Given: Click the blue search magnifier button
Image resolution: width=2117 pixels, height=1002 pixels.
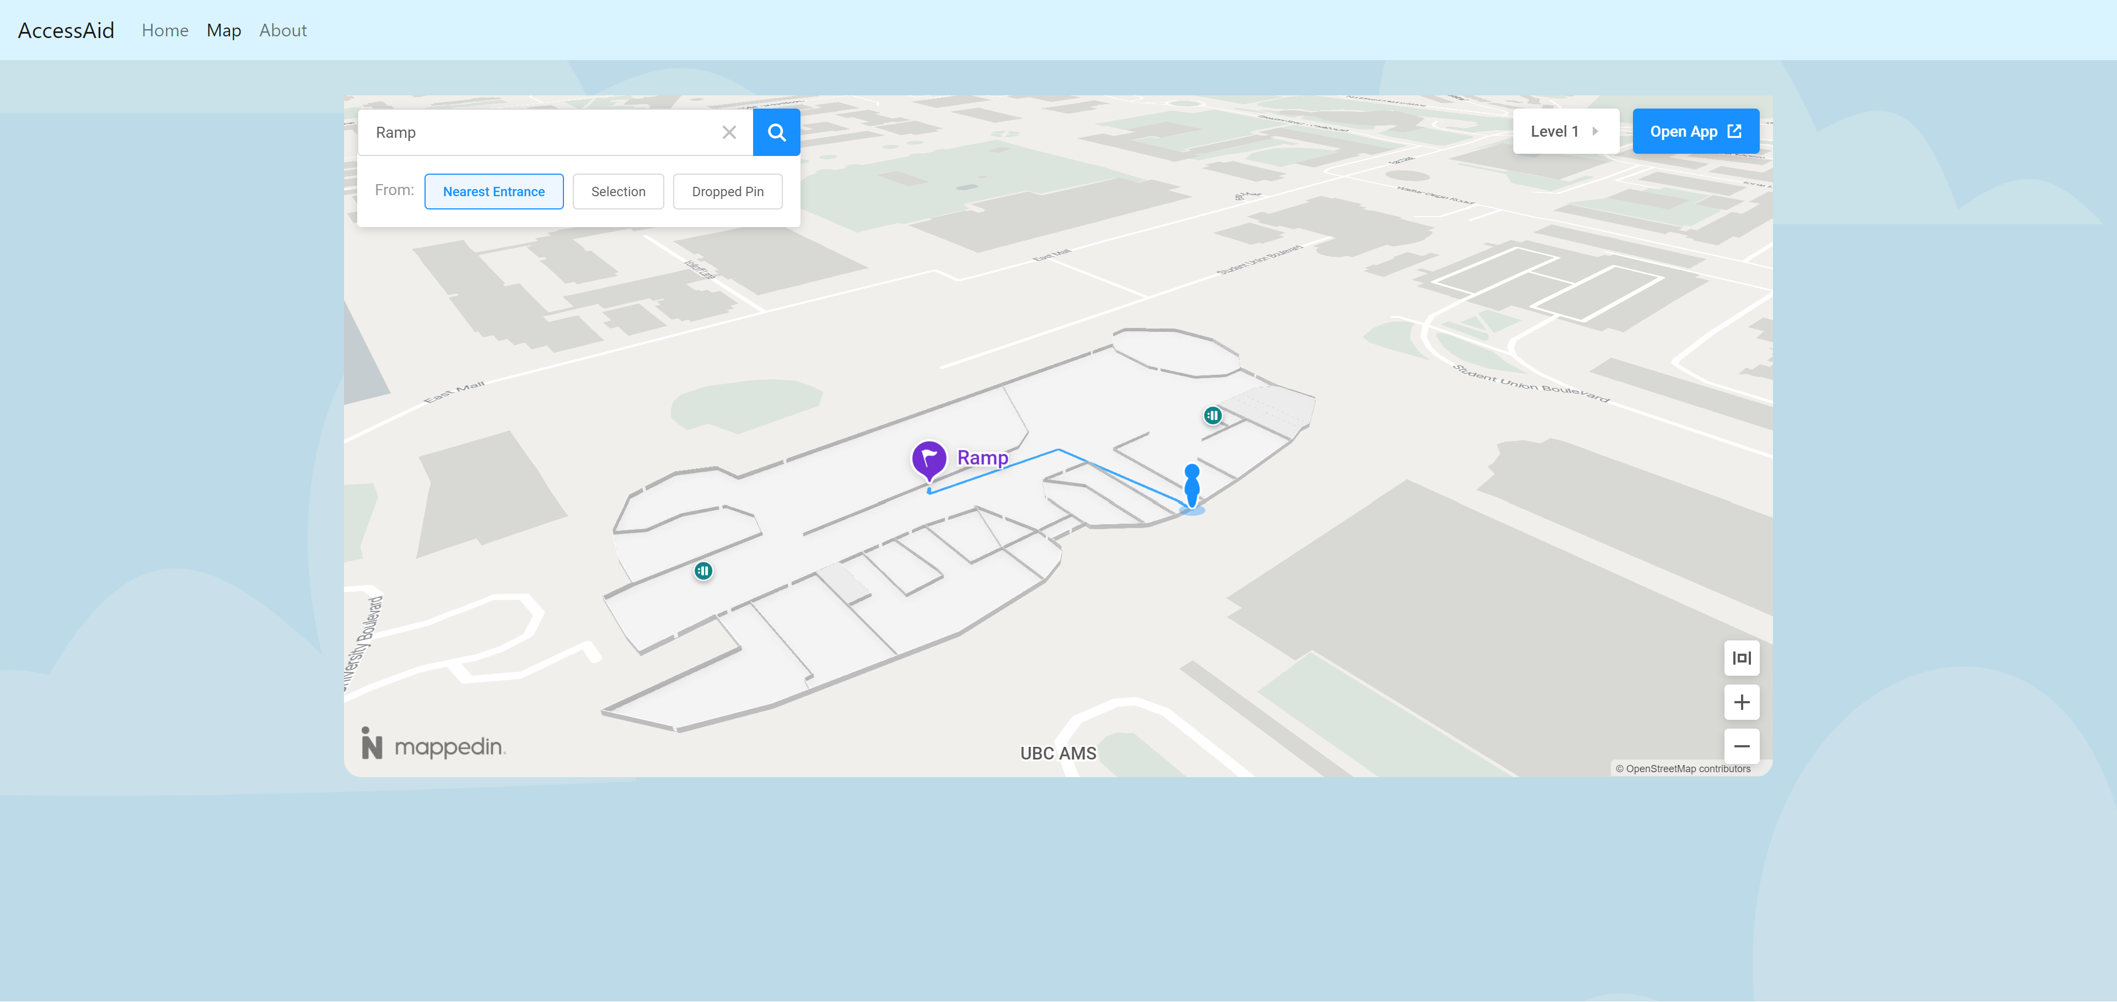Looking at the screenshot, I should coord(776,132).
